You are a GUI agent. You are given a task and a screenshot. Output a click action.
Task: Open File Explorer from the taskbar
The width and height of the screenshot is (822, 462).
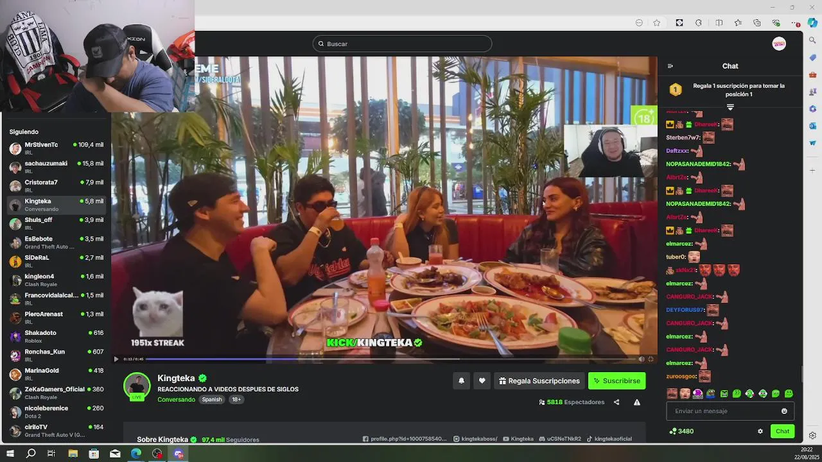point(73,454)
